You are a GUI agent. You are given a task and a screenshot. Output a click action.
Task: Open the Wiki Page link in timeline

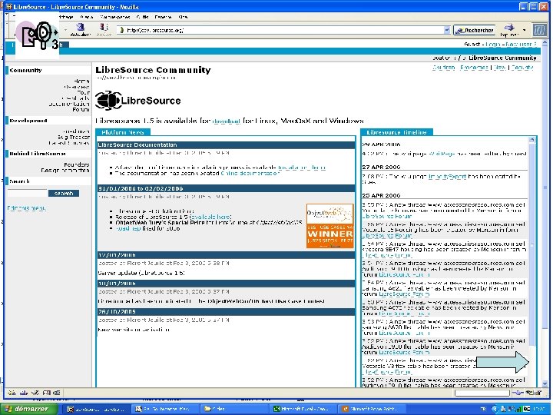click(442, 154)
